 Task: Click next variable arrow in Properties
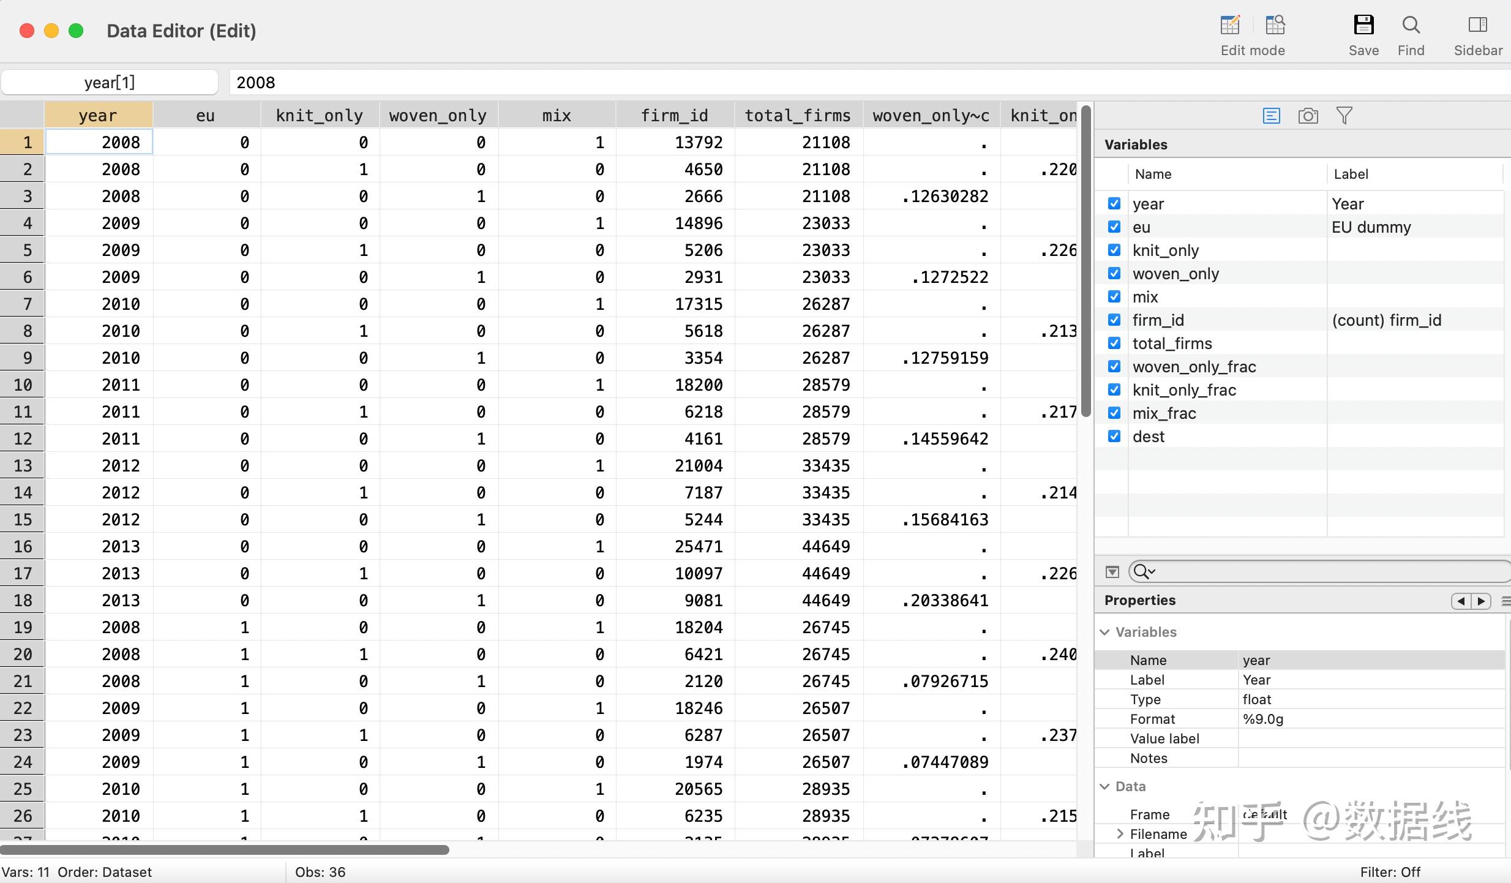[x=1481, y=601]
